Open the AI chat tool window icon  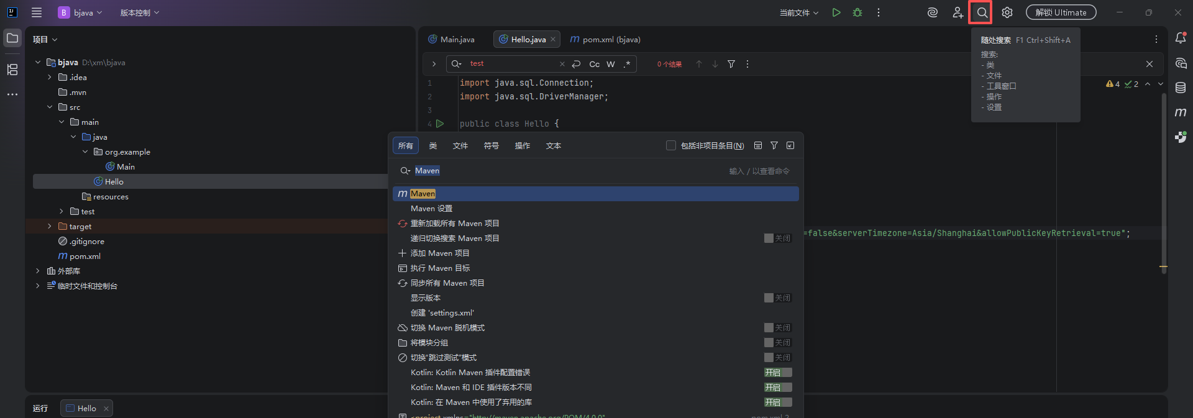[1181, 63]
